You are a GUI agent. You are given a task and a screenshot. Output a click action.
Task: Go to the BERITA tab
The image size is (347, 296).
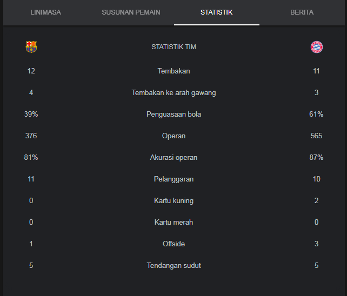[x=302, y=12]
